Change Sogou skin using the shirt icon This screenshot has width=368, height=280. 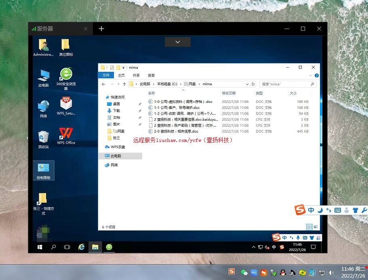[355, 210]
